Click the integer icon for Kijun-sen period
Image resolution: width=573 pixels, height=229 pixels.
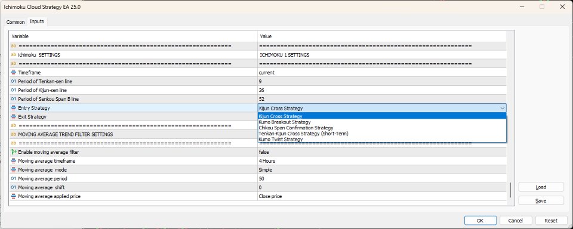[14, 90]
